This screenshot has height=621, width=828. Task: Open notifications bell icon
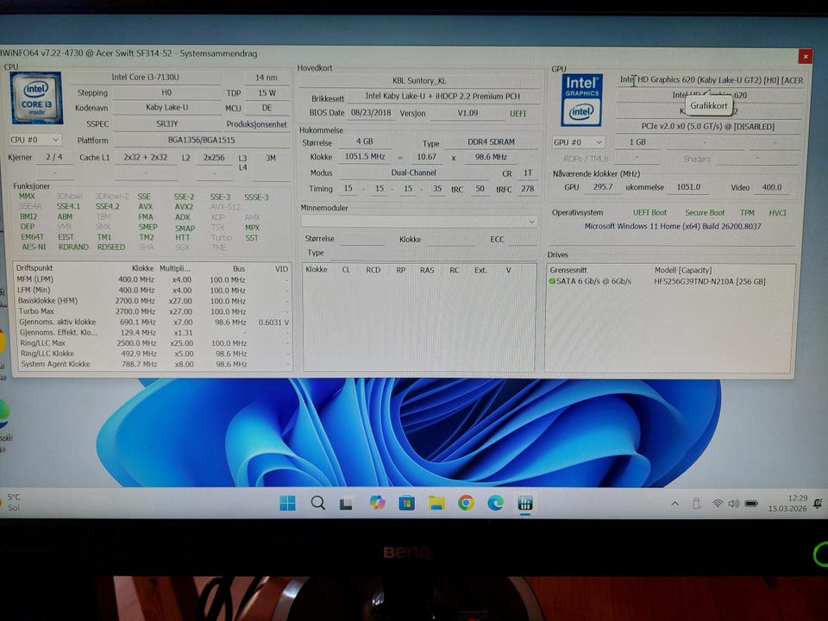[818, 504]
